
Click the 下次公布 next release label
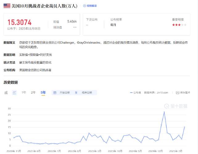(x=92, y=19)
